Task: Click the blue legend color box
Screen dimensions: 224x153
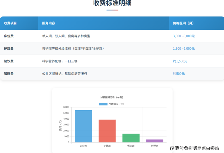Action: point(103,104)
